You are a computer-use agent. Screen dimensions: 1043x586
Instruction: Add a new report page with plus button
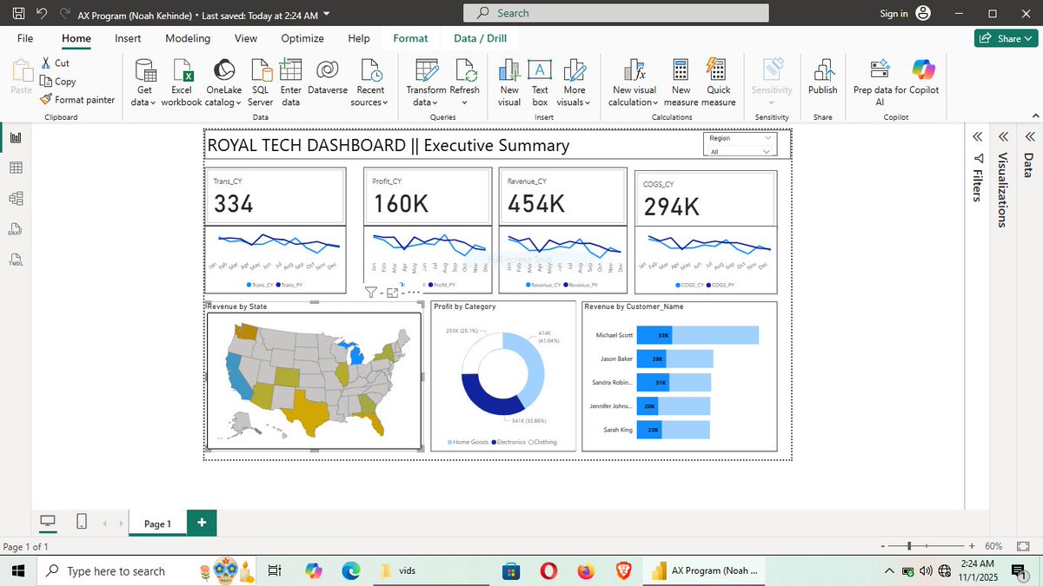click(201, 523)
